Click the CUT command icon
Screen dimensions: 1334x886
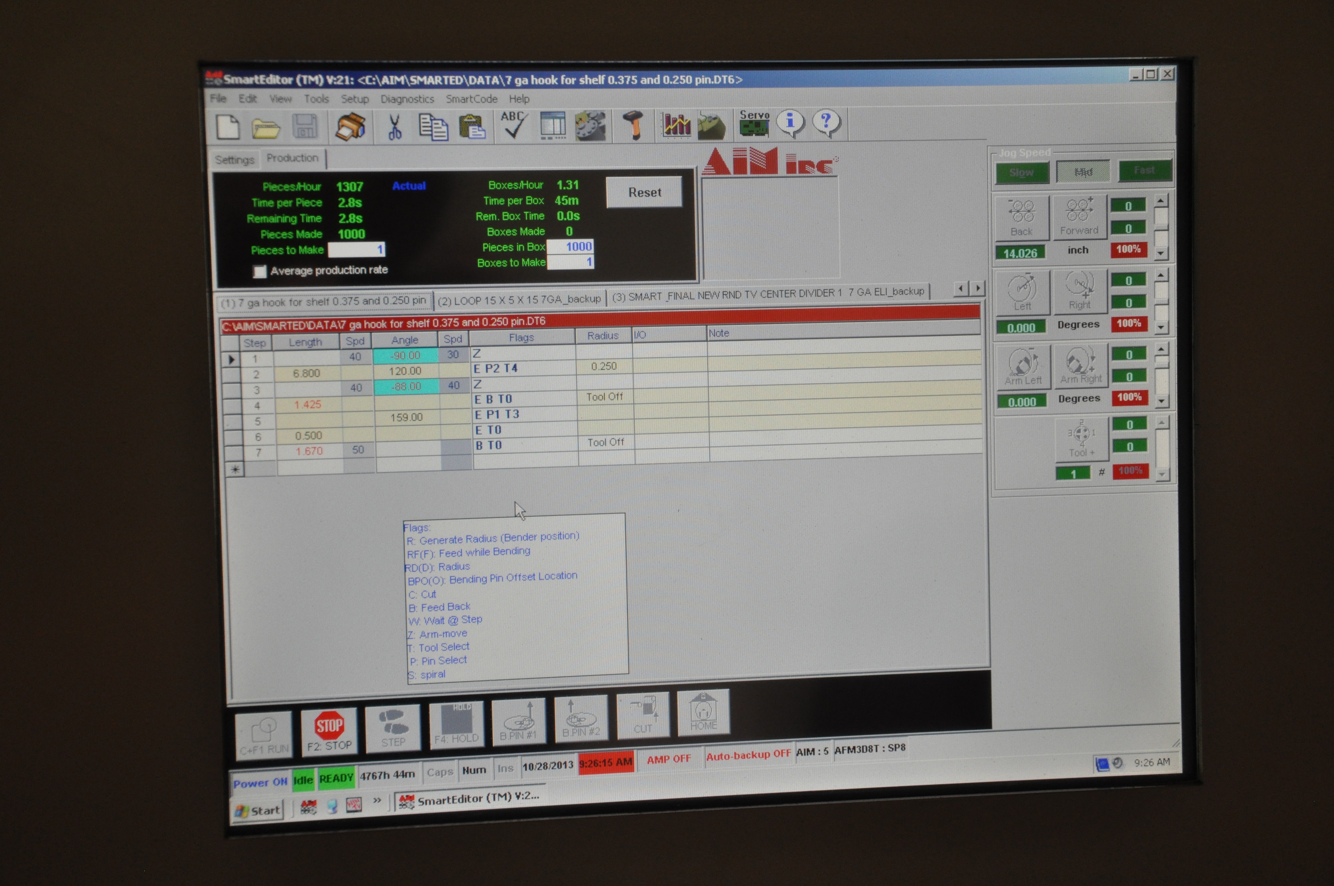point(642,716)
